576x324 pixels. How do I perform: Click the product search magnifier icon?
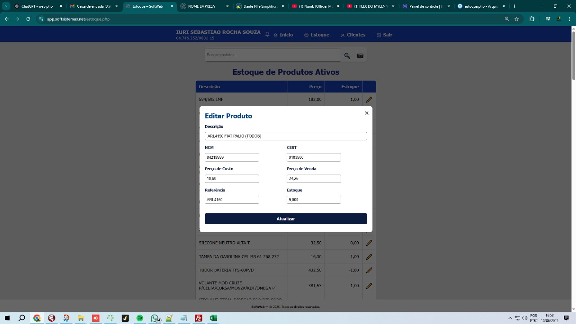(x=347, y=55)
